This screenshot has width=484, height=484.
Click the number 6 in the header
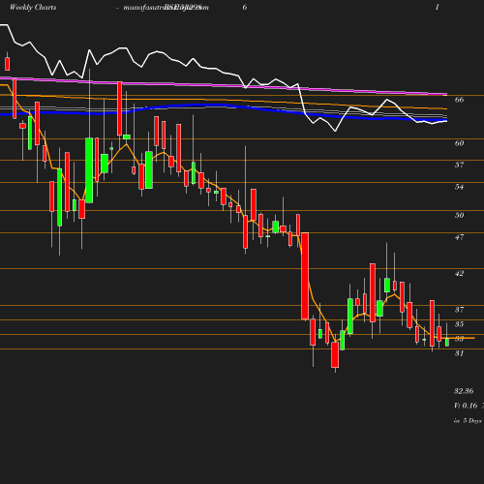coord(245,7)
